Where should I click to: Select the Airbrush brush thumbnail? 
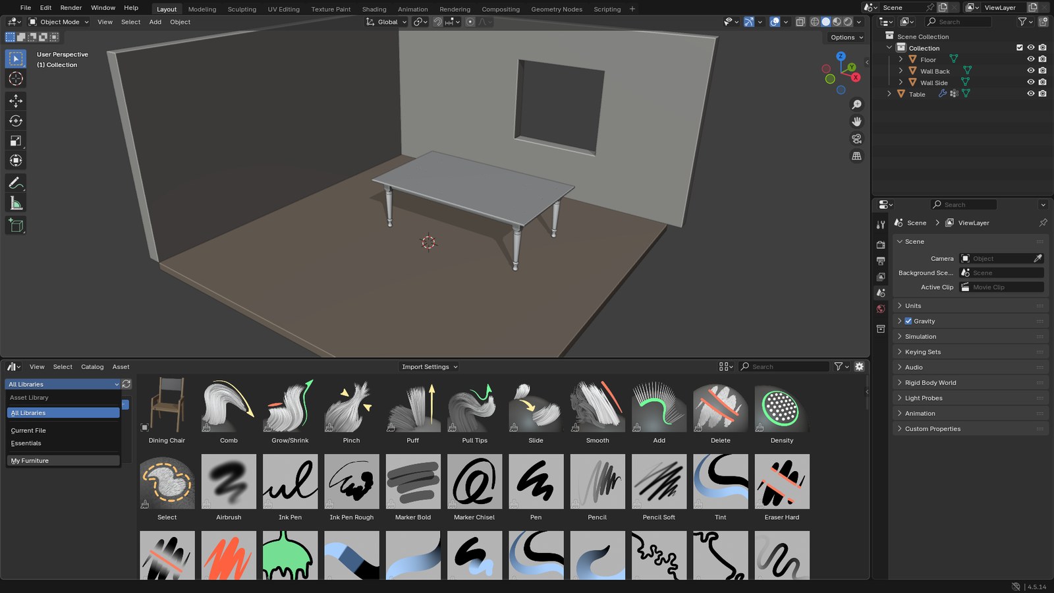point(229,482)
